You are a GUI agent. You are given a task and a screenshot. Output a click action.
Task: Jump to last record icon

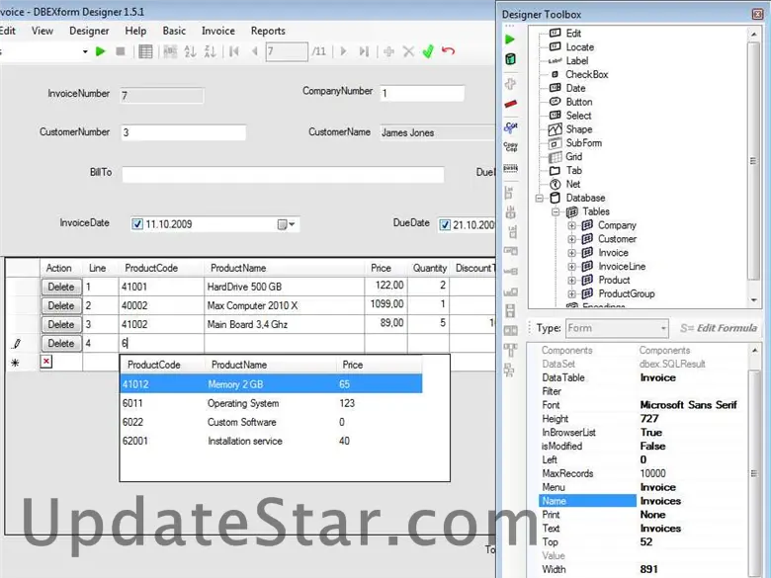(364, 51)
